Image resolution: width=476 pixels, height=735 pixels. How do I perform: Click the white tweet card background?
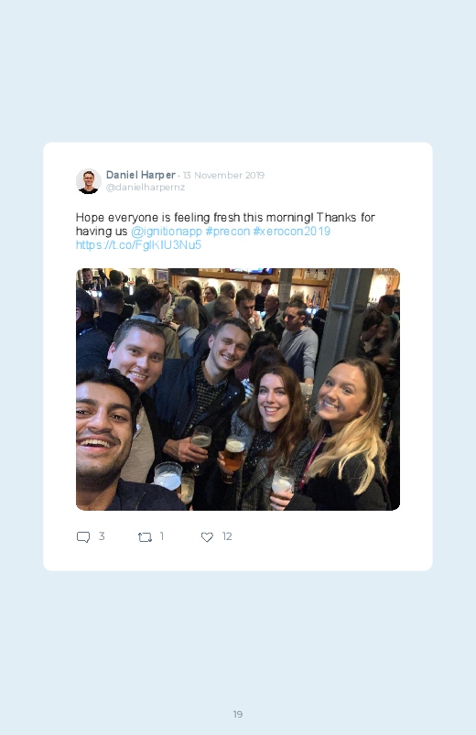click(x=329, y=544)
